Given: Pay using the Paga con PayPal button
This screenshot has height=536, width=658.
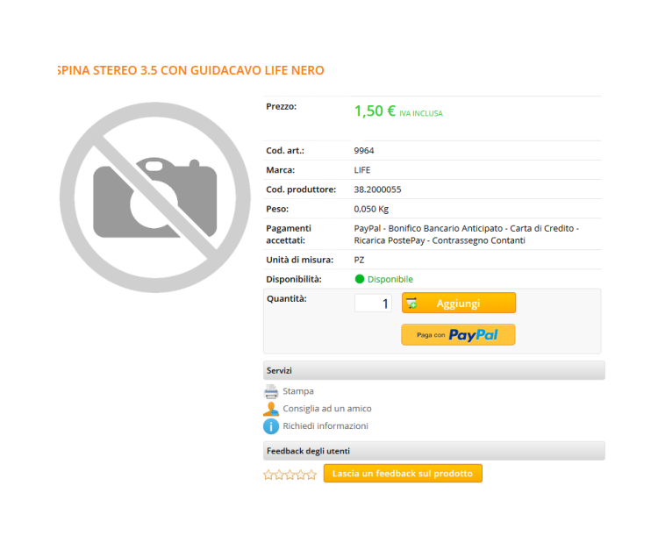Looking at the screenshot, I should coord(458,335).
